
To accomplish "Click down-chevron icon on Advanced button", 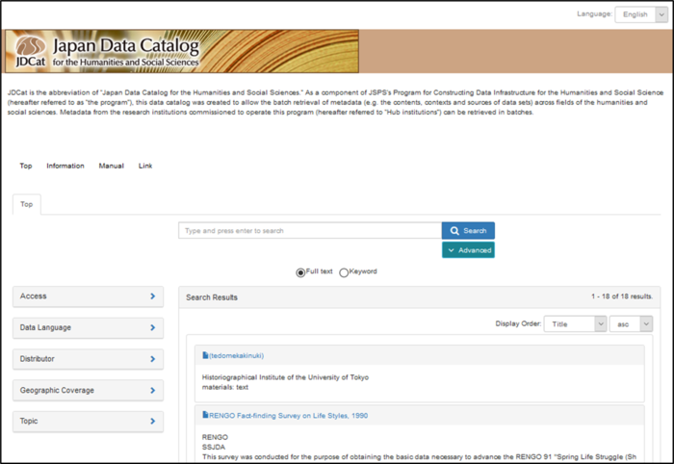I will [x=451, y=250].
